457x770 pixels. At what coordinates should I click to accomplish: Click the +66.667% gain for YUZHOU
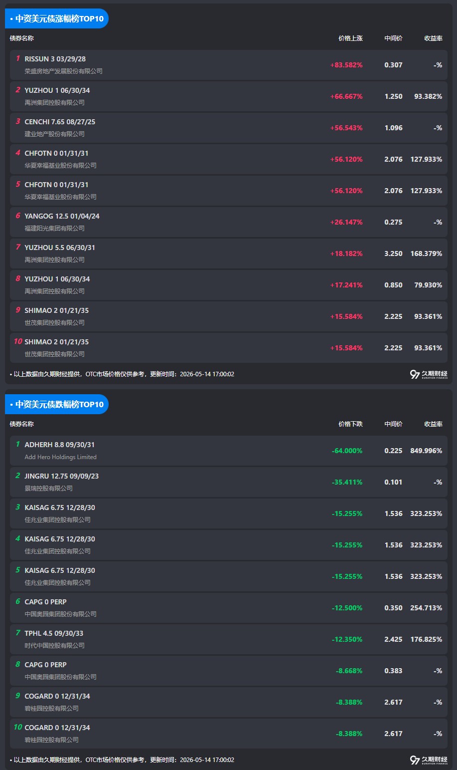[x=346, y=96]
